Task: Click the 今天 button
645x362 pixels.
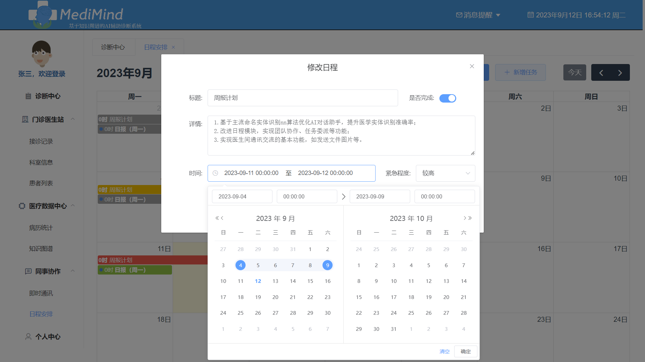Action: pos(575,72)
